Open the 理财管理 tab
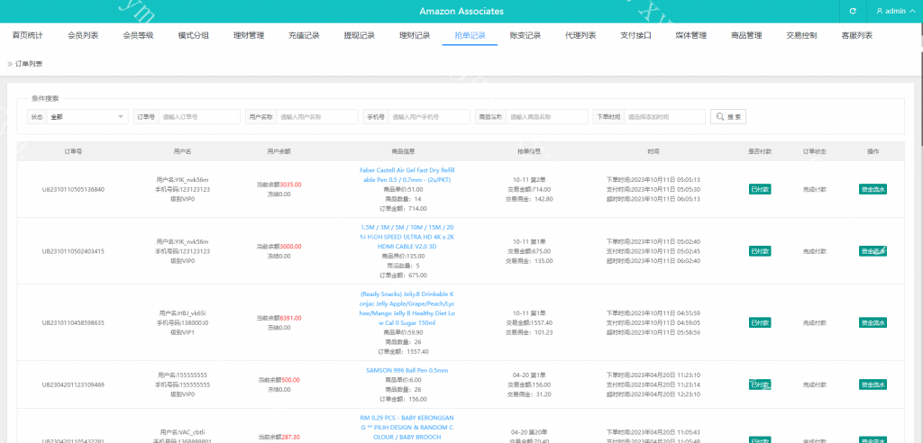923x443 pixels. coord(249,35)
